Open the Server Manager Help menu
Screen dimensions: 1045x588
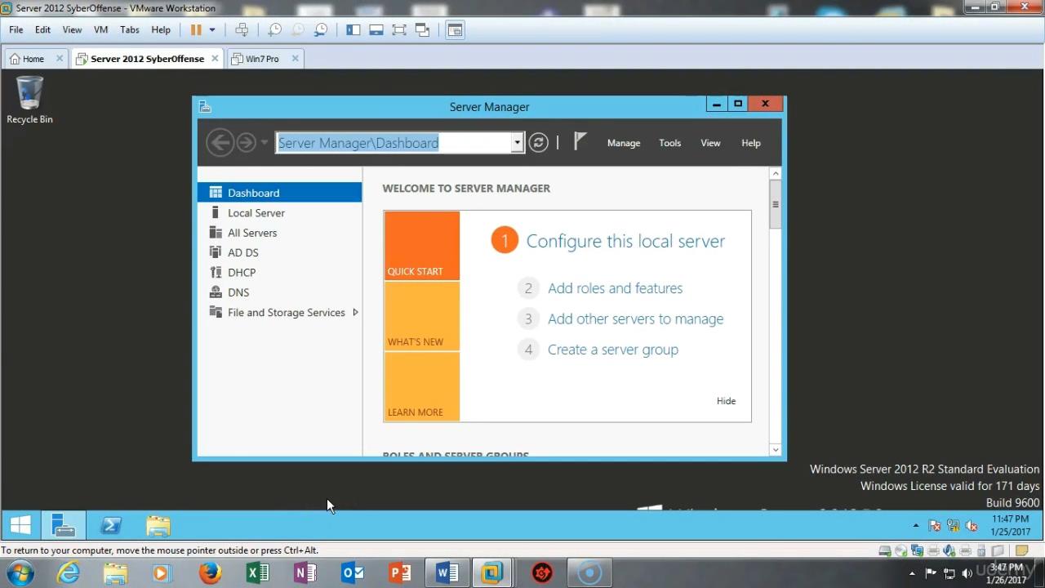pos(751,143)
